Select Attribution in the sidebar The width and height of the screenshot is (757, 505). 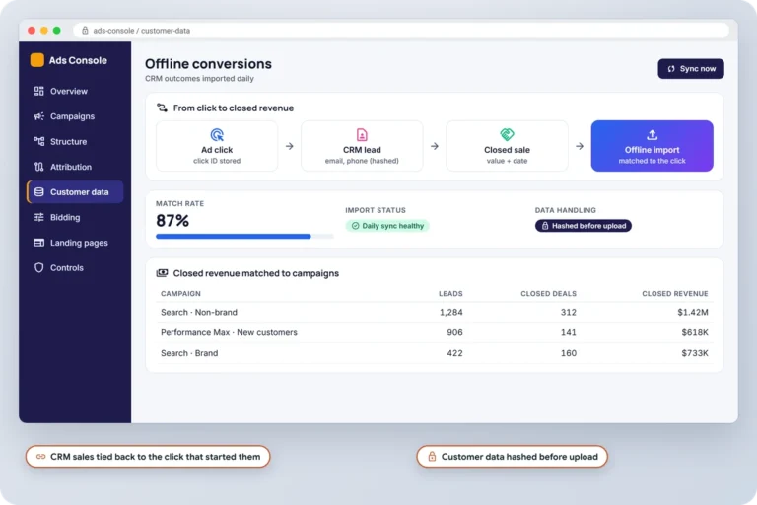(x=75, y=167)
